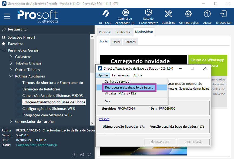Click the search magnifier icon
The height and width of the screenshot is (159, 234).
click(x=4, y=29)
